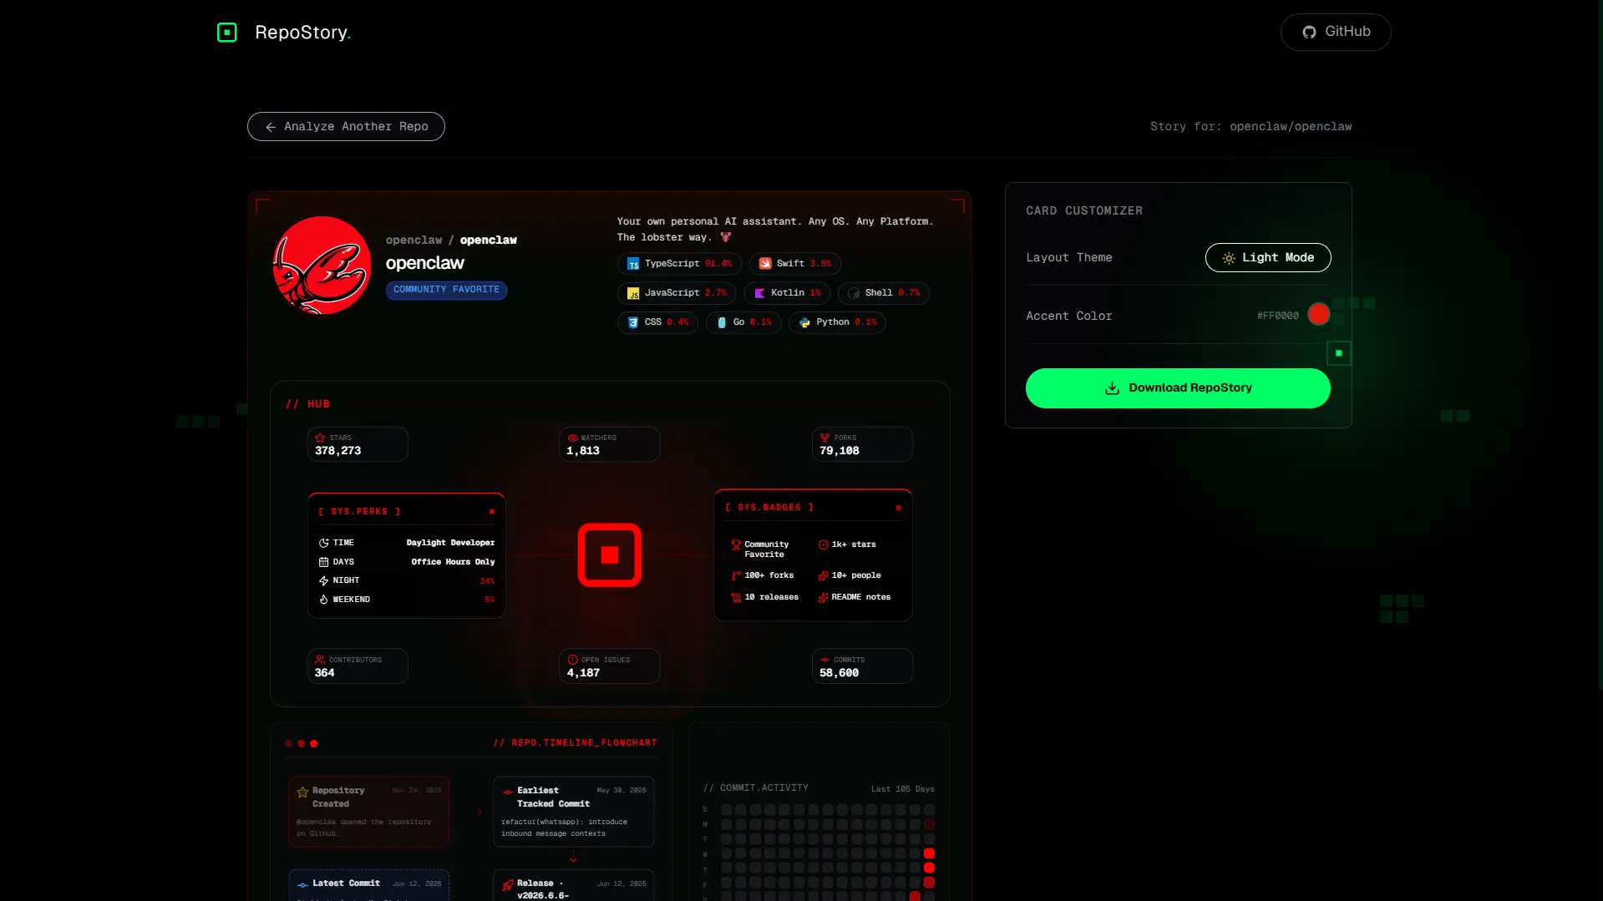Image resolution: width=1603 pixels, height=901 pixels.
Task: Click the stars count 378,273
Action: point(337,451)
